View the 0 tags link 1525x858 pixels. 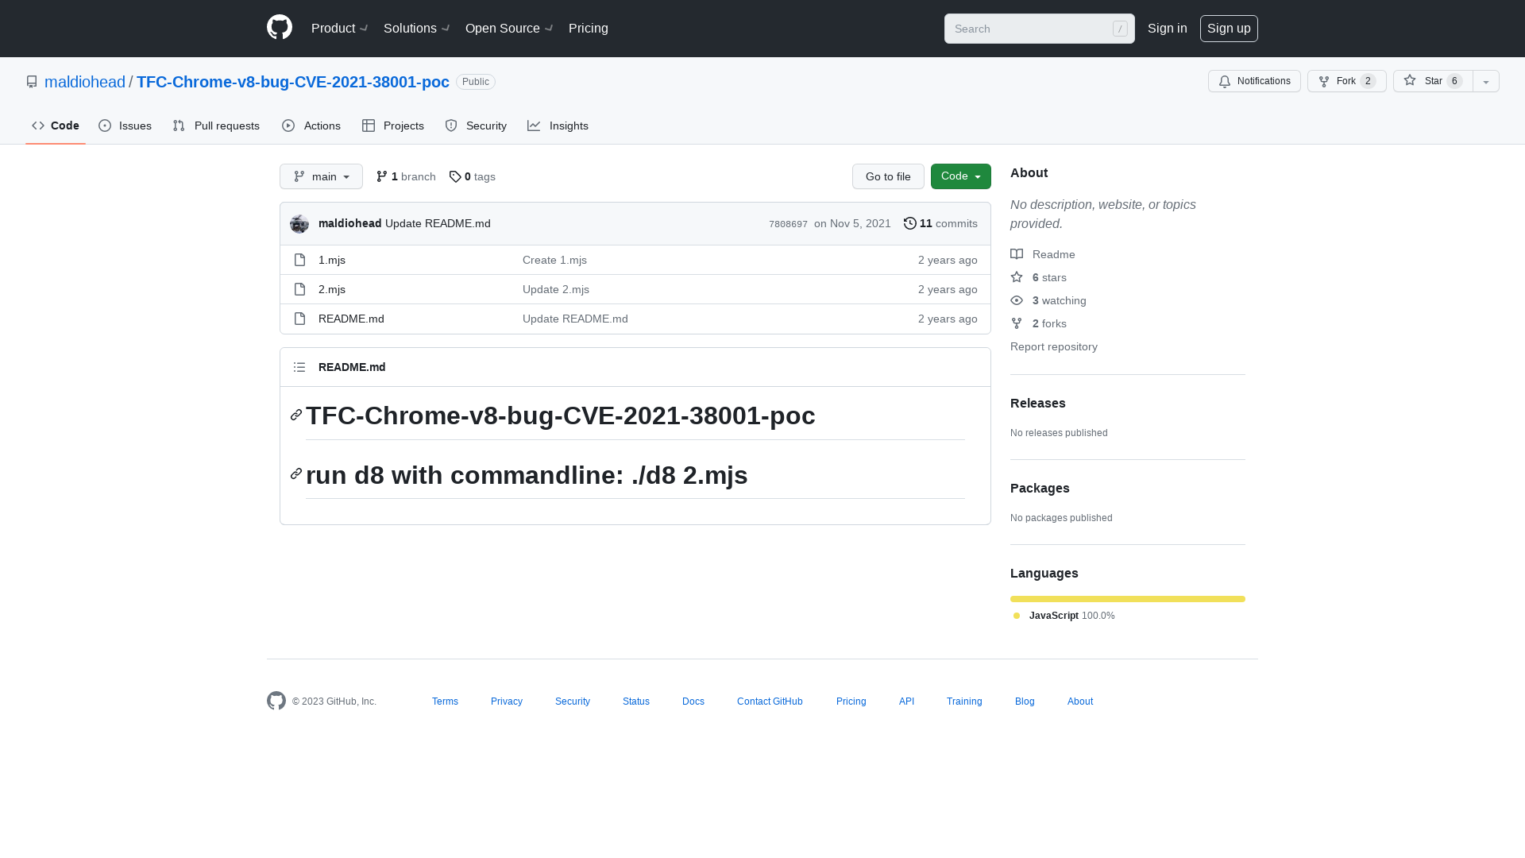pos(473,176)
